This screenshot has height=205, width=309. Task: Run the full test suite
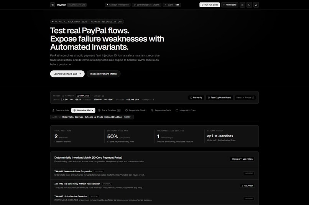pyautogui.click(x=210, y=5)
